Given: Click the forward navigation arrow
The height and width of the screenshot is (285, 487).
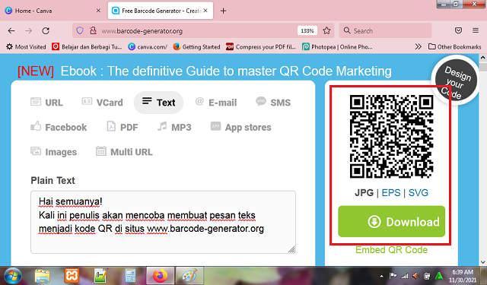Looking at the screenshot, I should coord(29,30).
